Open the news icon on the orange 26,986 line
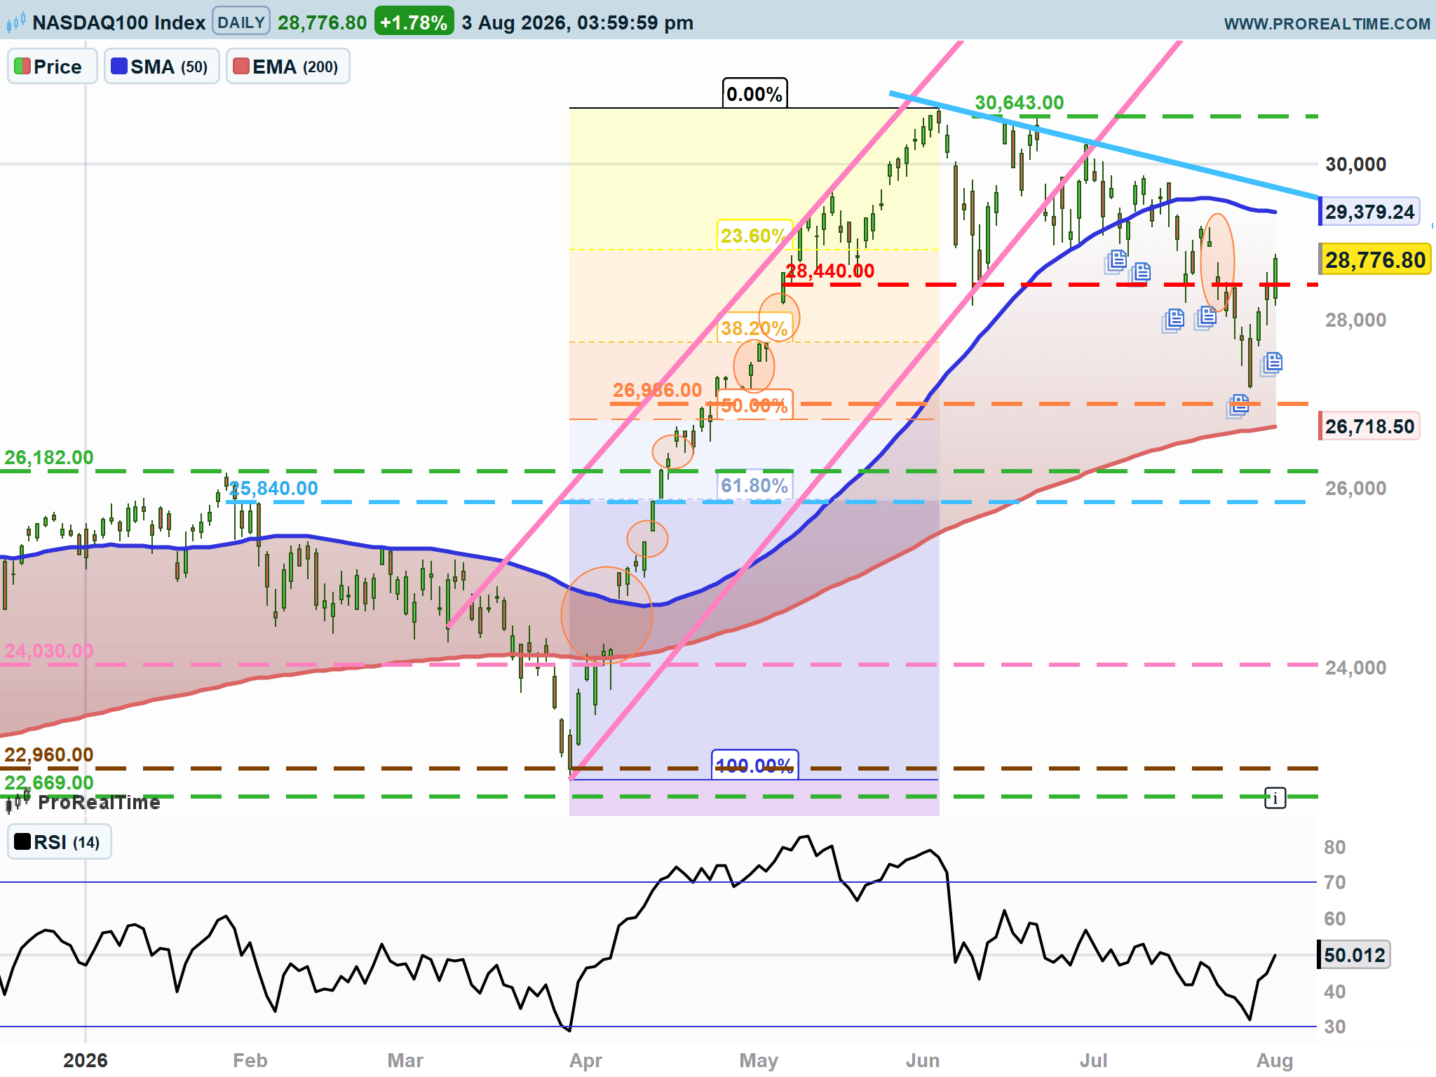The width and height of the screenshot is (1436, 1077). click(x=1238, y=405)
